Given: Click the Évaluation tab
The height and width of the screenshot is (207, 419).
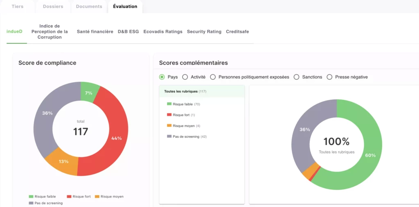Looking at the screenshot, I should 125,7.
